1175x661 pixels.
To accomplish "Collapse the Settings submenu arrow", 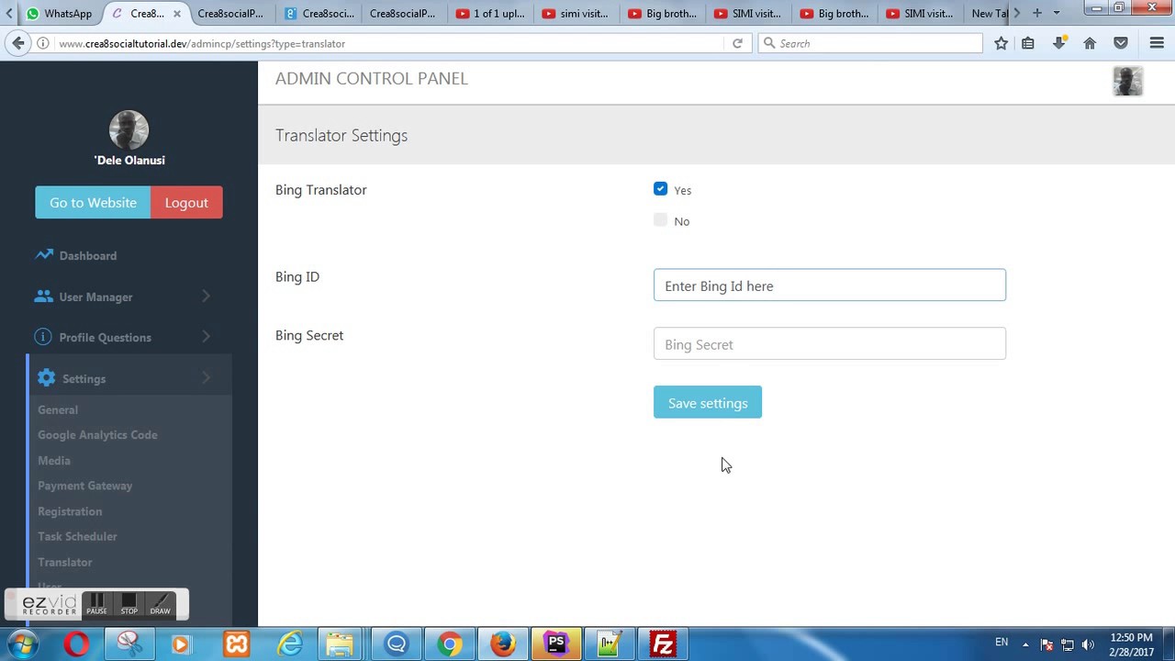I will coord(206,377).
